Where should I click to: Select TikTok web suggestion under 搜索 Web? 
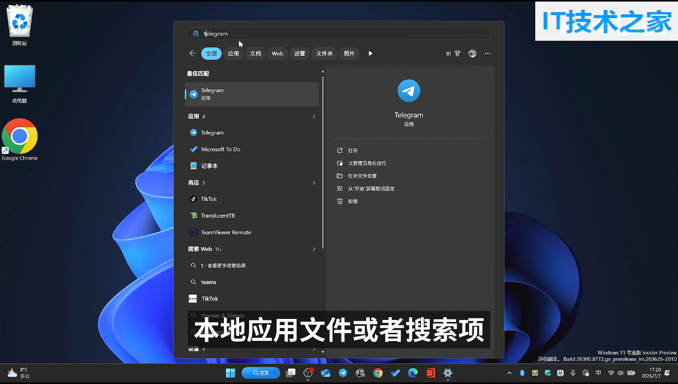252,299
